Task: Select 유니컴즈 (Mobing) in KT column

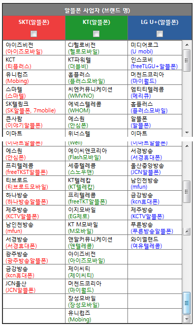Action: pos(96,316)
